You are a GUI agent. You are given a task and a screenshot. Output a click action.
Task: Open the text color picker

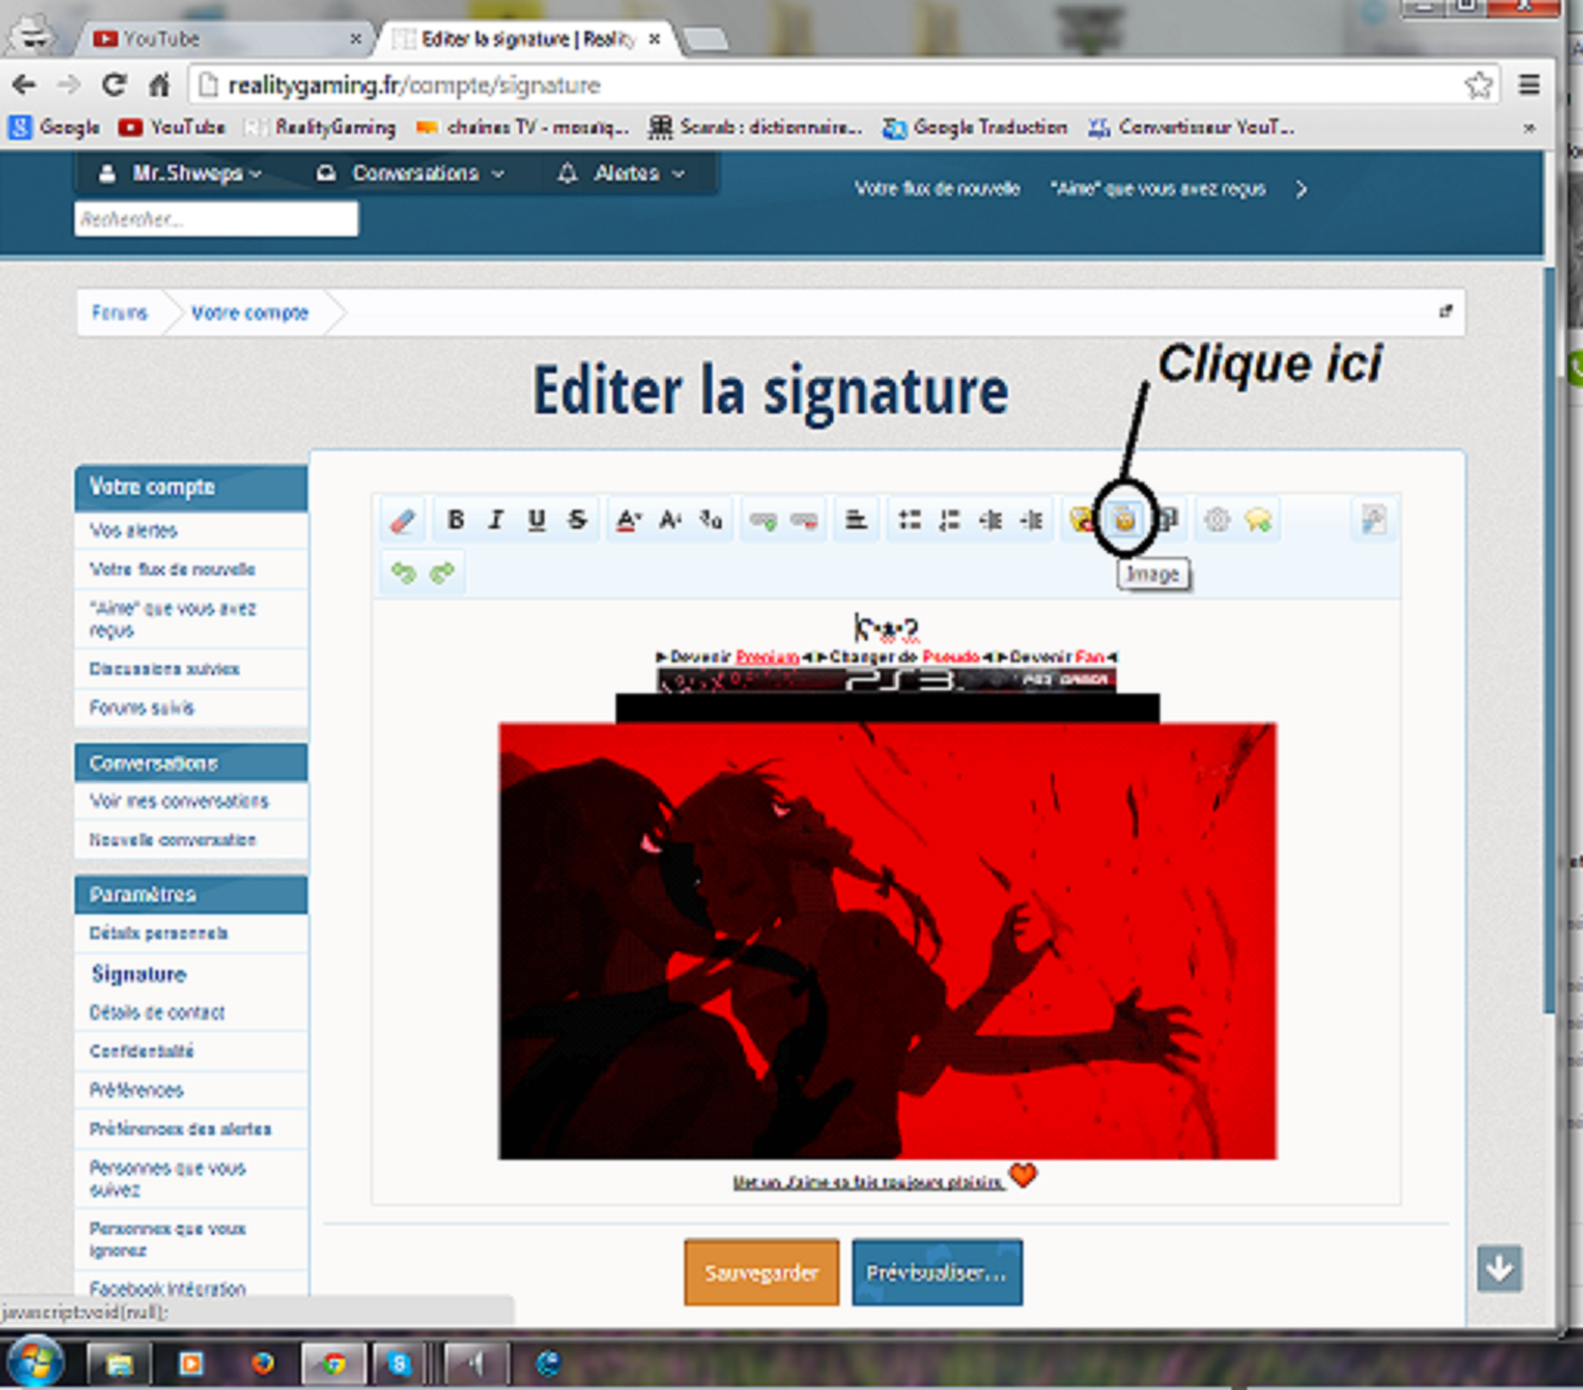coord(628,519)
